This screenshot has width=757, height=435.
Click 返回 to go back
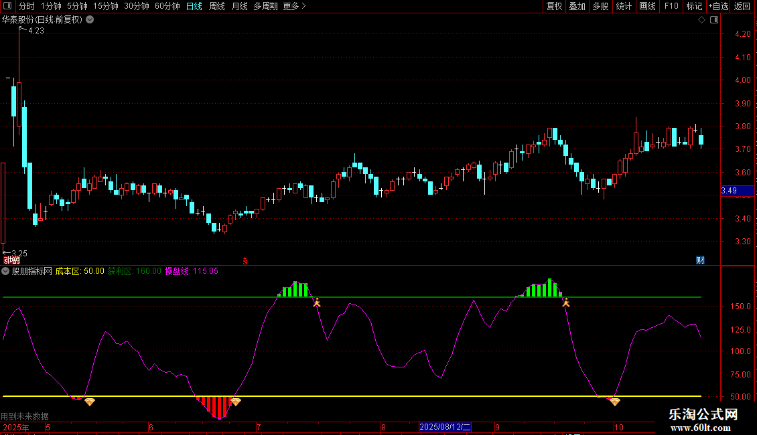click(x=742, y=6)
